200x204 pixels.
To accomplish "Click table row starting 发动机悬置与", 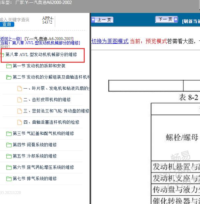I will point(175,167).
